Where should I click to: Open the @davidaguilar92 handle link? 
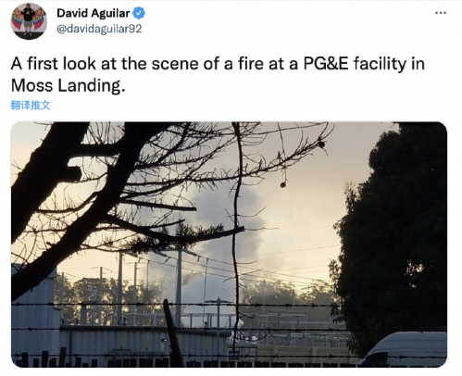(99, 29)
